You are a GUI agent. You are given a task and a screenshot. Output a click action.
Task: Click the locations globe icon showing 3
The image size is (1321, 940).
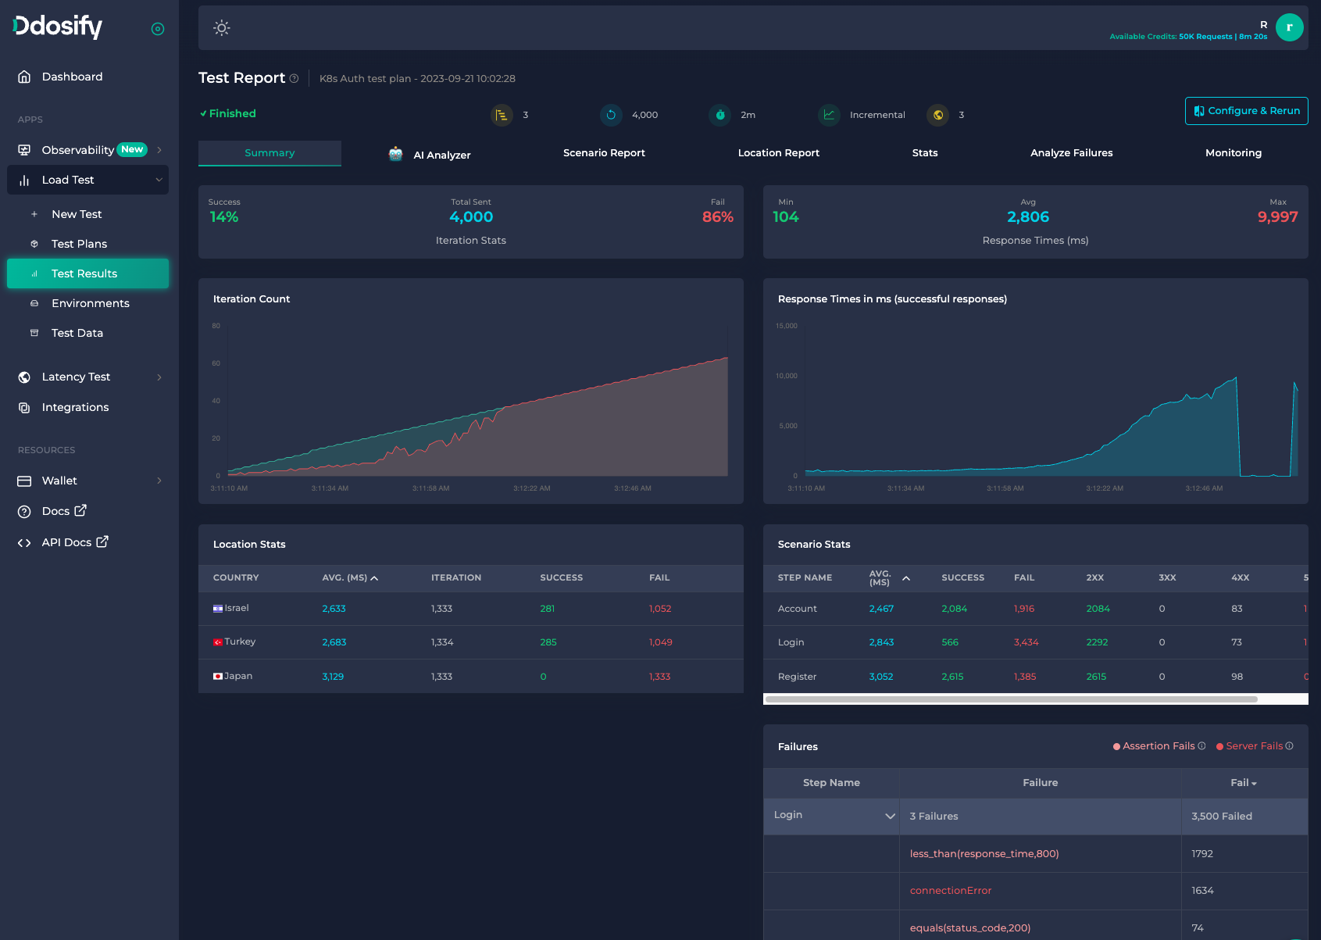pos(938,115)
